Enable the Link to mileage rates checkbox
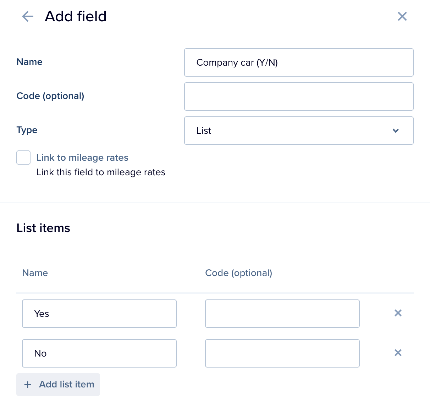Viewport: 430px width, 408px height. tap(23, 158)
